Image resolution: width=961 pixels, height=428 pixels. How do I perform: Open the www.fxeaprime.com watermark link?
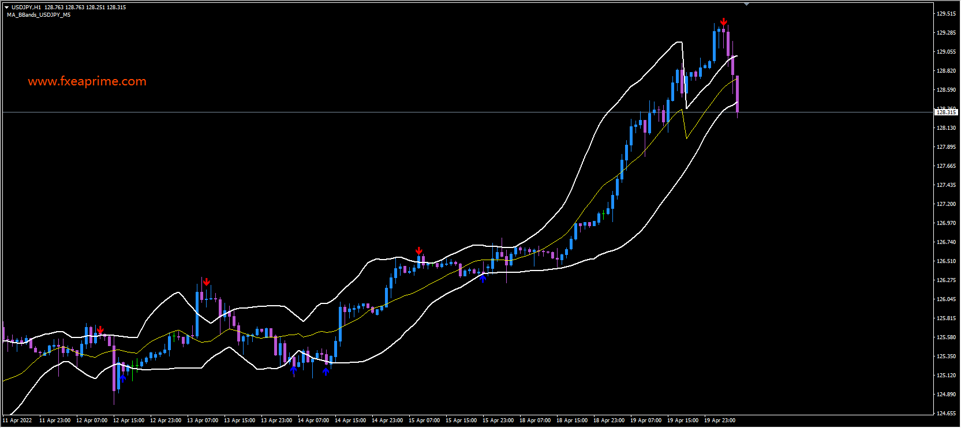87,81
